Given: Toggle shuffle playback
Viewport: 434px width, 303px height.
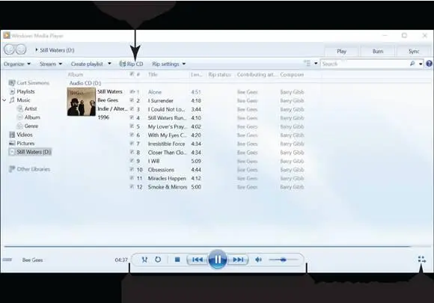Looking at the screenshot, I should click(x=144, y=260).
